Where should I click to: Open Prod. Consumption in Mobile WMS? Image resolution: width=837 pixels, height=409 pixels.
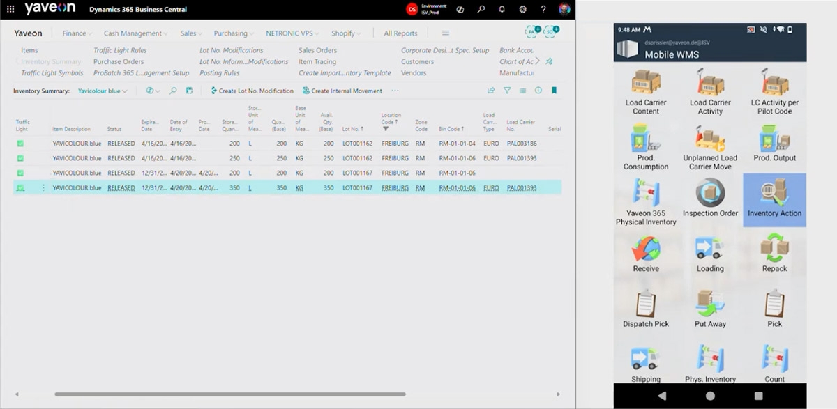pos(646,147)
